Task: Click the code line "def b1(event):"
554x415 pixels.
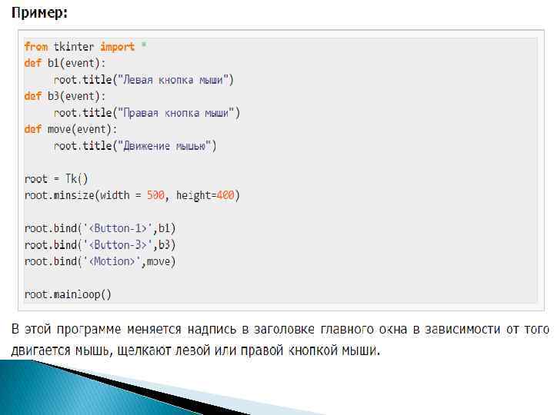Action: click(x=65, y=63)
